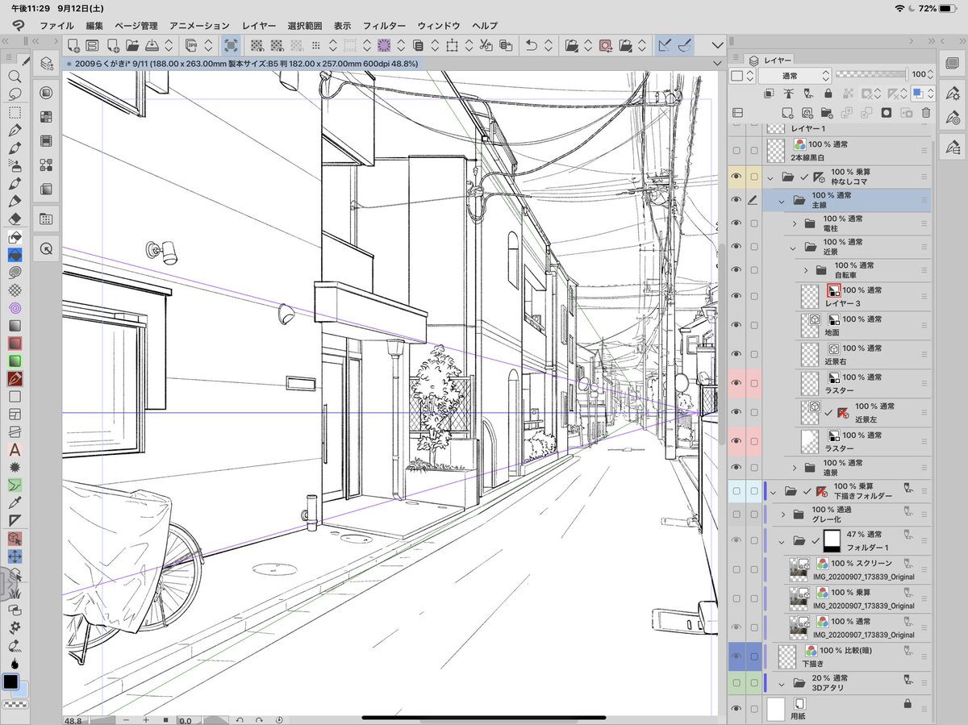
Task: Click the Undo arrow in command bar
Action: (x=531, y=44)
